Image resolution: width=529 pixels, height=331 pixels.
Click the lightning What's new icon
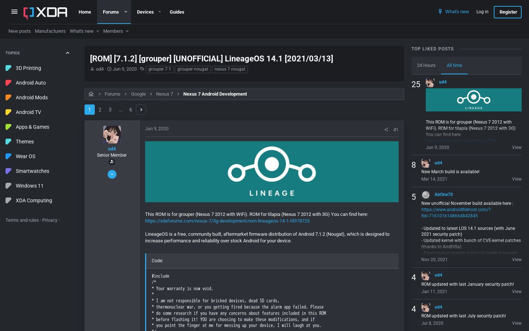[x=440, y=12]
